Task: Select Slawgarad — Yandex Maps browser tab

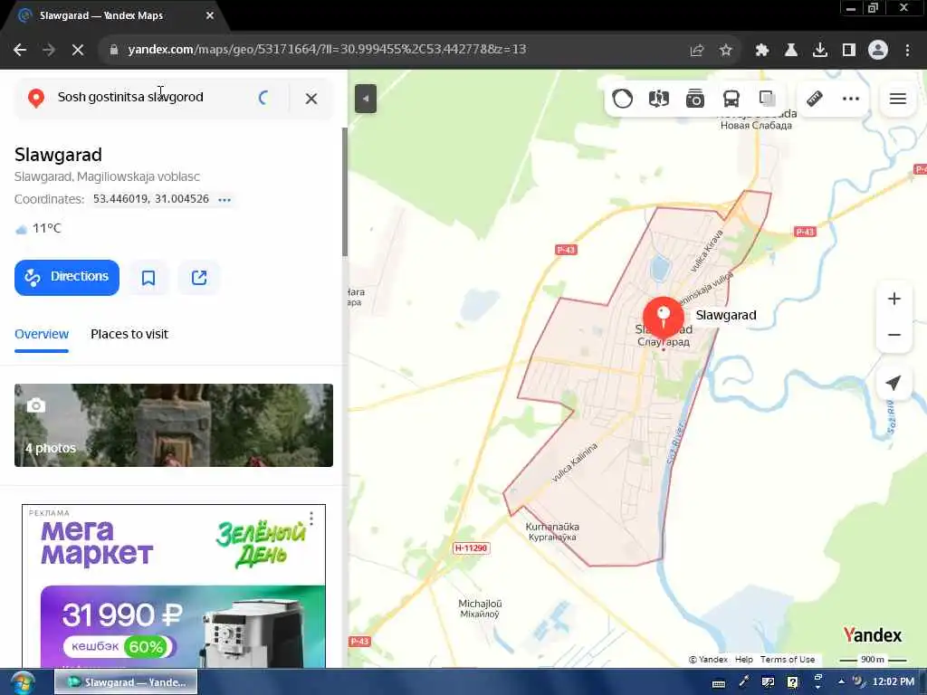Action: point(112,16)
